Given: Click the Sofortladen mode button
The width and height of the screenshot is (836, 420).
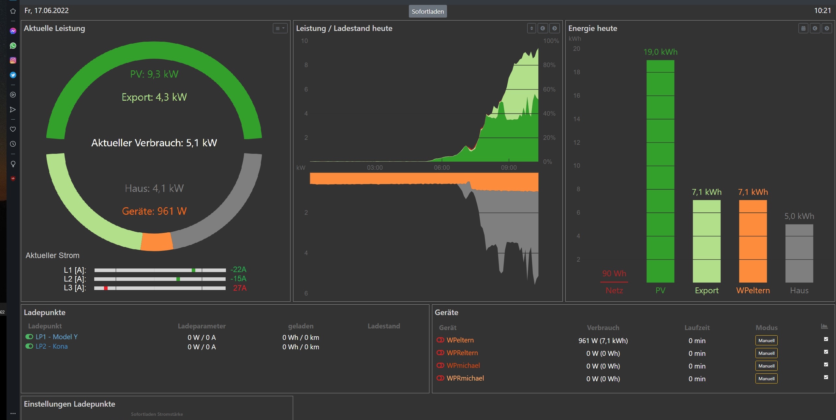Looking at the screenshot, I should tap(427, 11).
